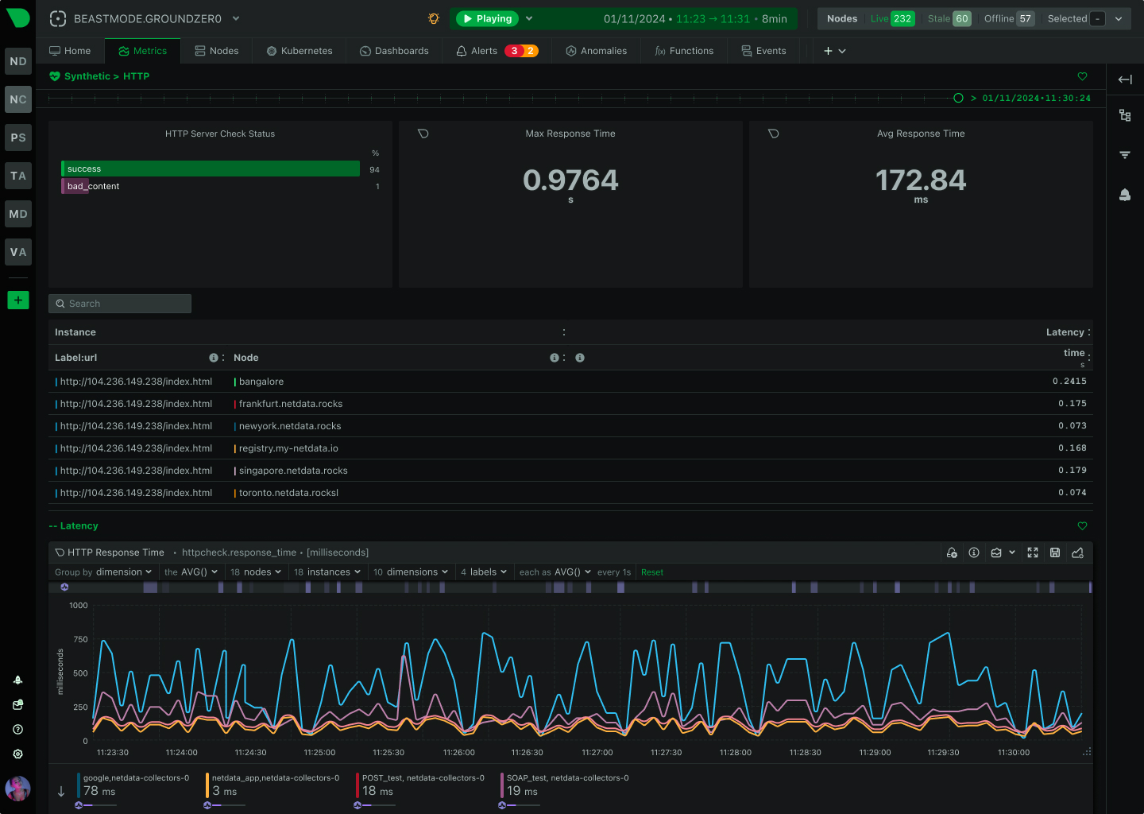
Task: Open chart type dropdown chevron
Action: point(1012,552)
